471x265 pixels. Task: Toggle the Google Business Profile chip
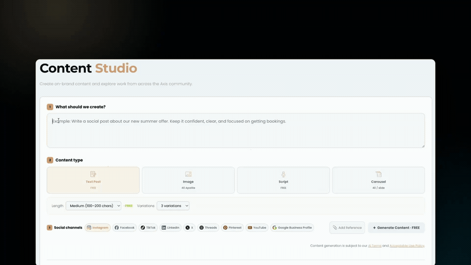(x=292, y=228)
